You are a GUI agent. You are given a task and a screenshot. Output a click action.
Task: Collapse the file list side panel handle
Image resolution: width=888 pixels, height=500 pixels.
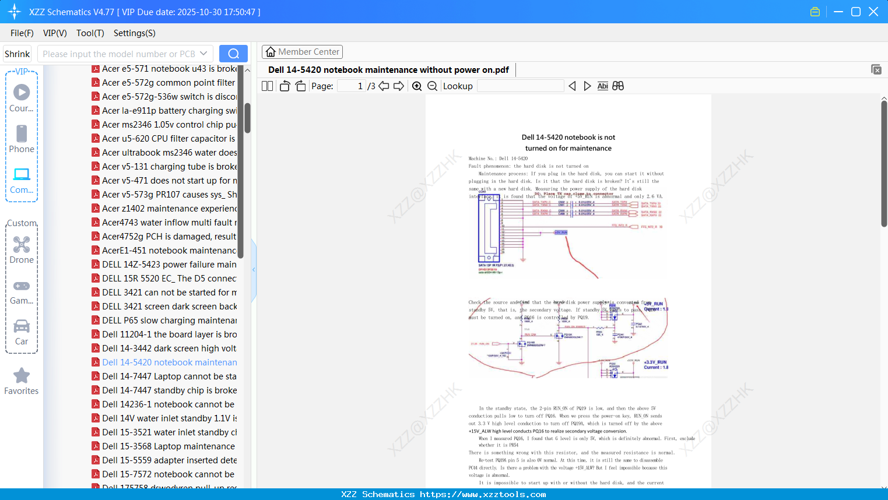tap(254, 270)
